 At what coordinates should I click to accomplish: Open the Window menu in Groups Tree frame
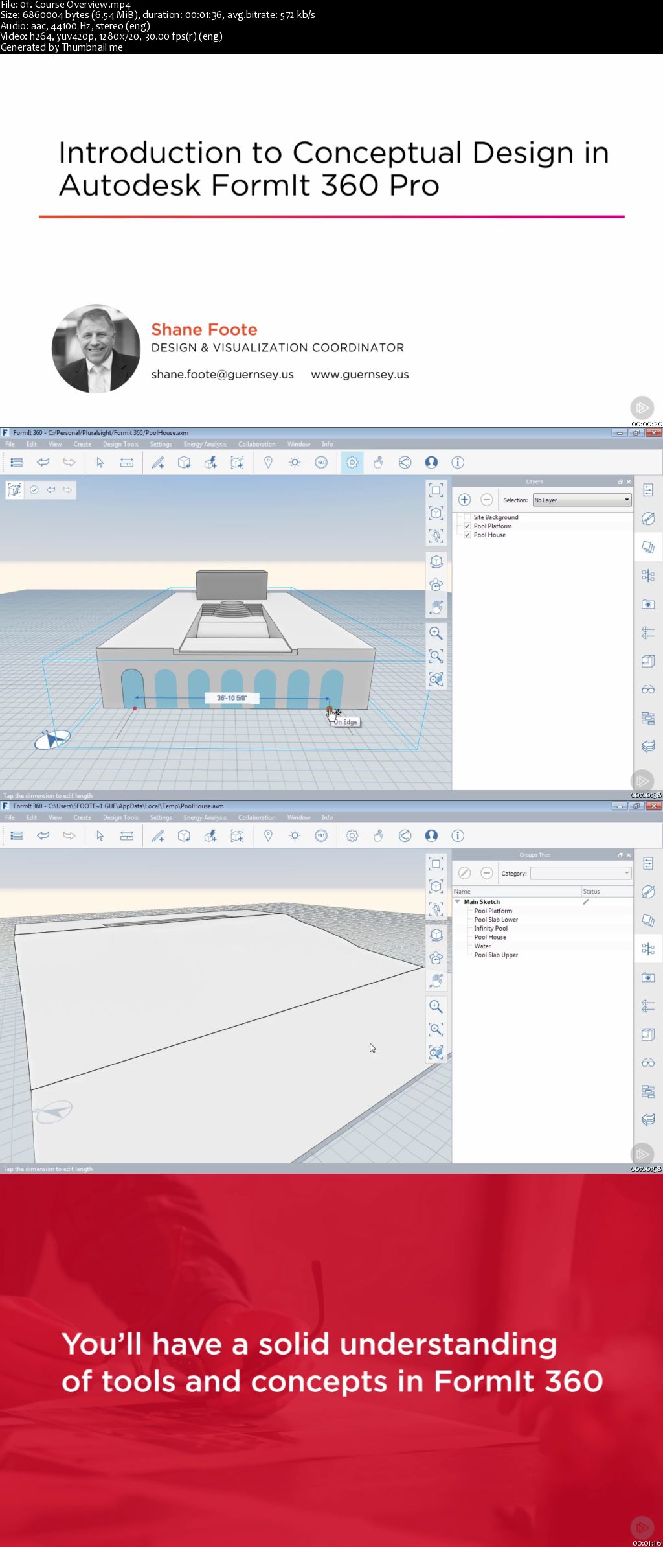298,817
